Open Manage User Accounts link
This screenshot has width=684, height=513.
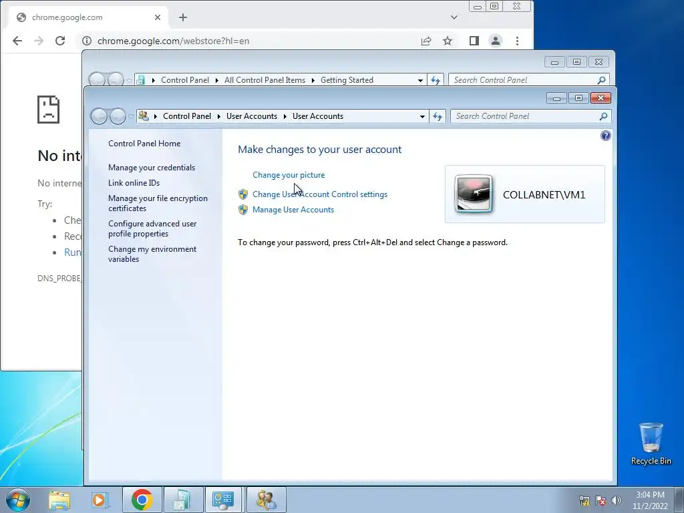click(x=293, y=210)
